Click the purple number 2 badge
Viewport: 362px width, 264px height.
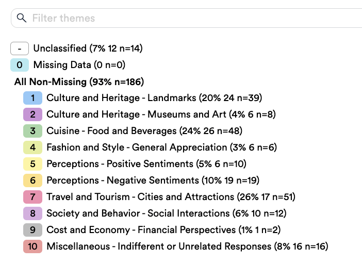click(x=33, y=114)
